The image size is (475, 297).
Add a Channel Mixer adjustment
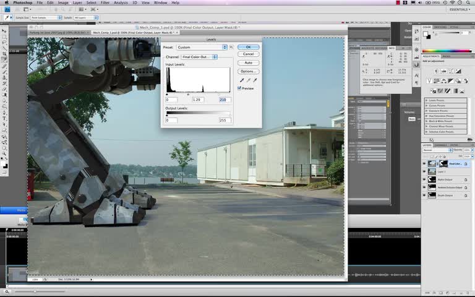465,81
